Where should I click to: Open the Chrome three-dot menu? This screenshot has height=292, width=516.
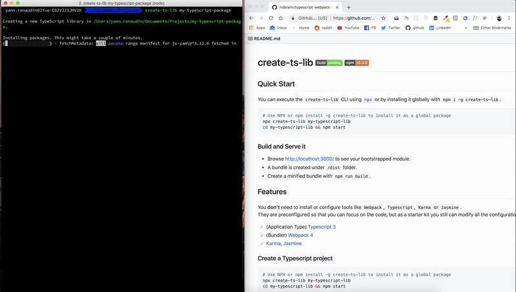click(509, 18)
